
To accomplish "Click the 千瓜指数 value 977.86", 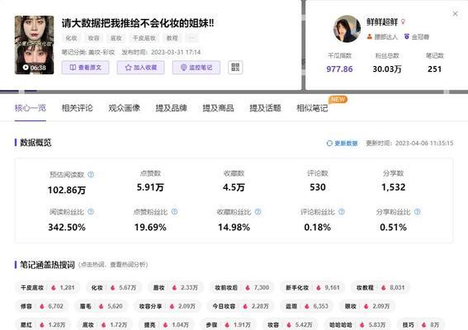I will (339, 69).
